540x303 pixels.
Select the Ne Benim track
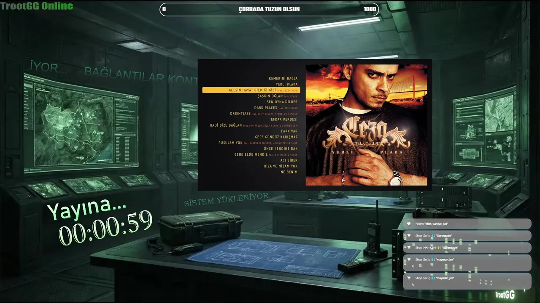(289, 172)
